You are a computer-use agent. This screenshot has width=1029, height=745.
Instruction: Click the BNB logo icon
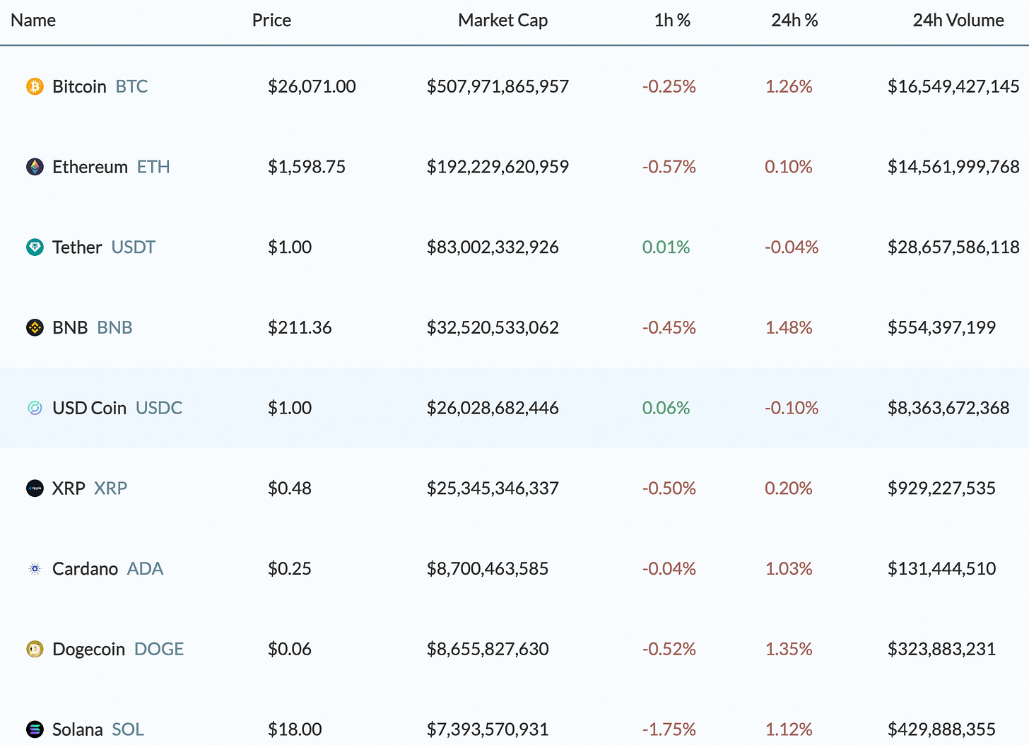(35, 328)
